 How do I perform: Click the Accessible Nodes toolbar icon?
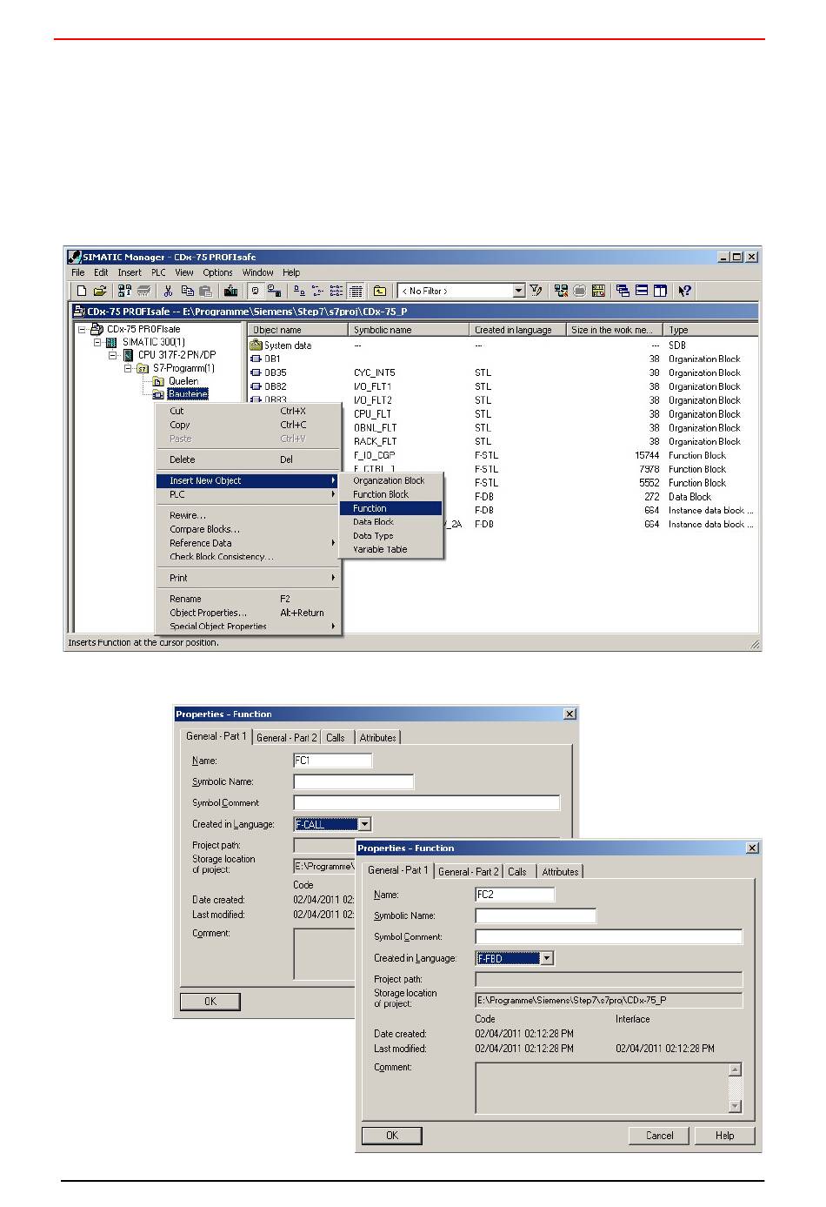124,292
